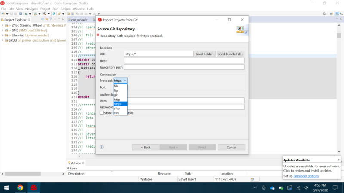Click the Debug bug toolbar icon
The image size is (344, 193).
coord(26,14)
